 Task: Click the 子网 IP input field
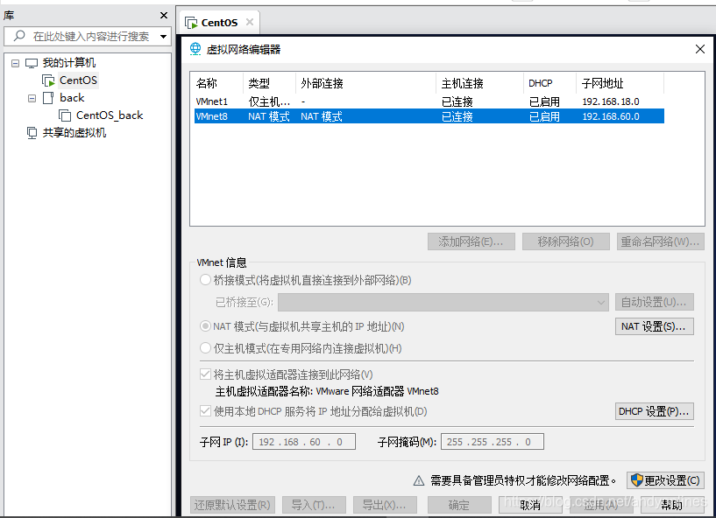tap(304, 442)
